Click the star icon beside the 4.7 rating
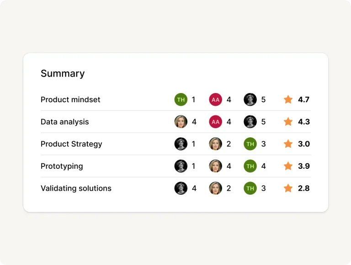 tap(288, 99)
